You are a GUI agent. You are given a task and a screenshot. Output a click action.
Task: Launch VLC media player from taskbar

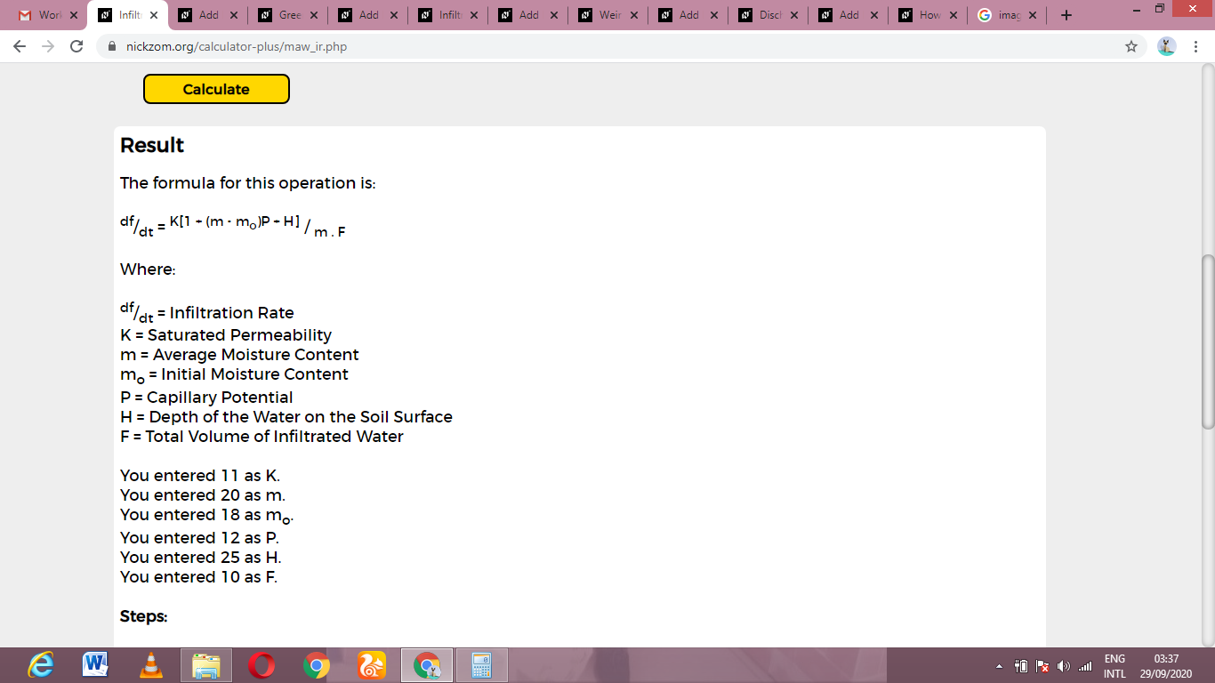(151, 665)
